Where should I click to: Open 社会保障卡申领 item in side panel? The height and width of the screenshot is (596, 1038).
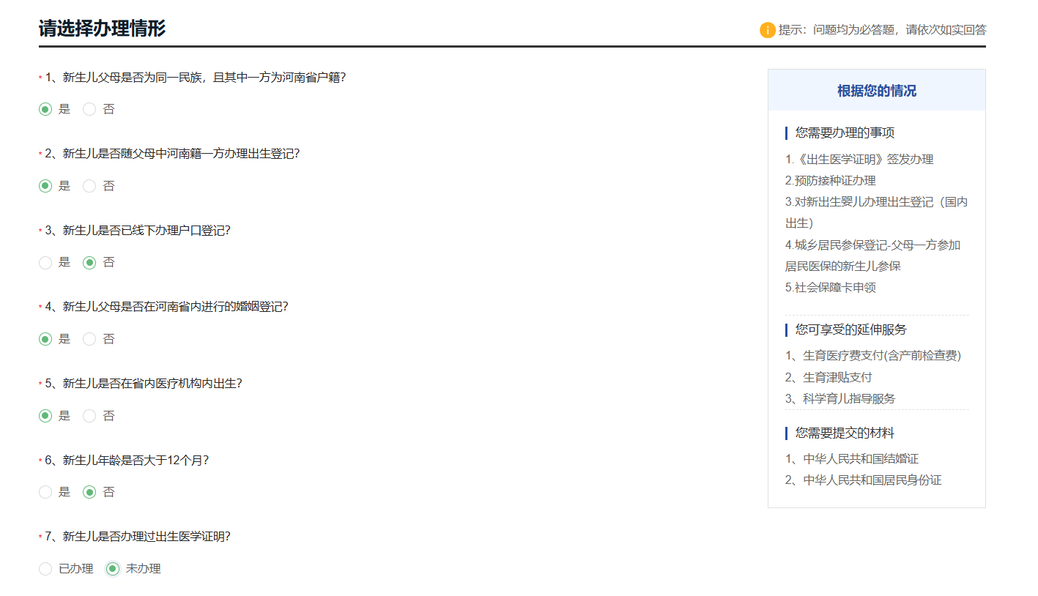pos(831,287)
